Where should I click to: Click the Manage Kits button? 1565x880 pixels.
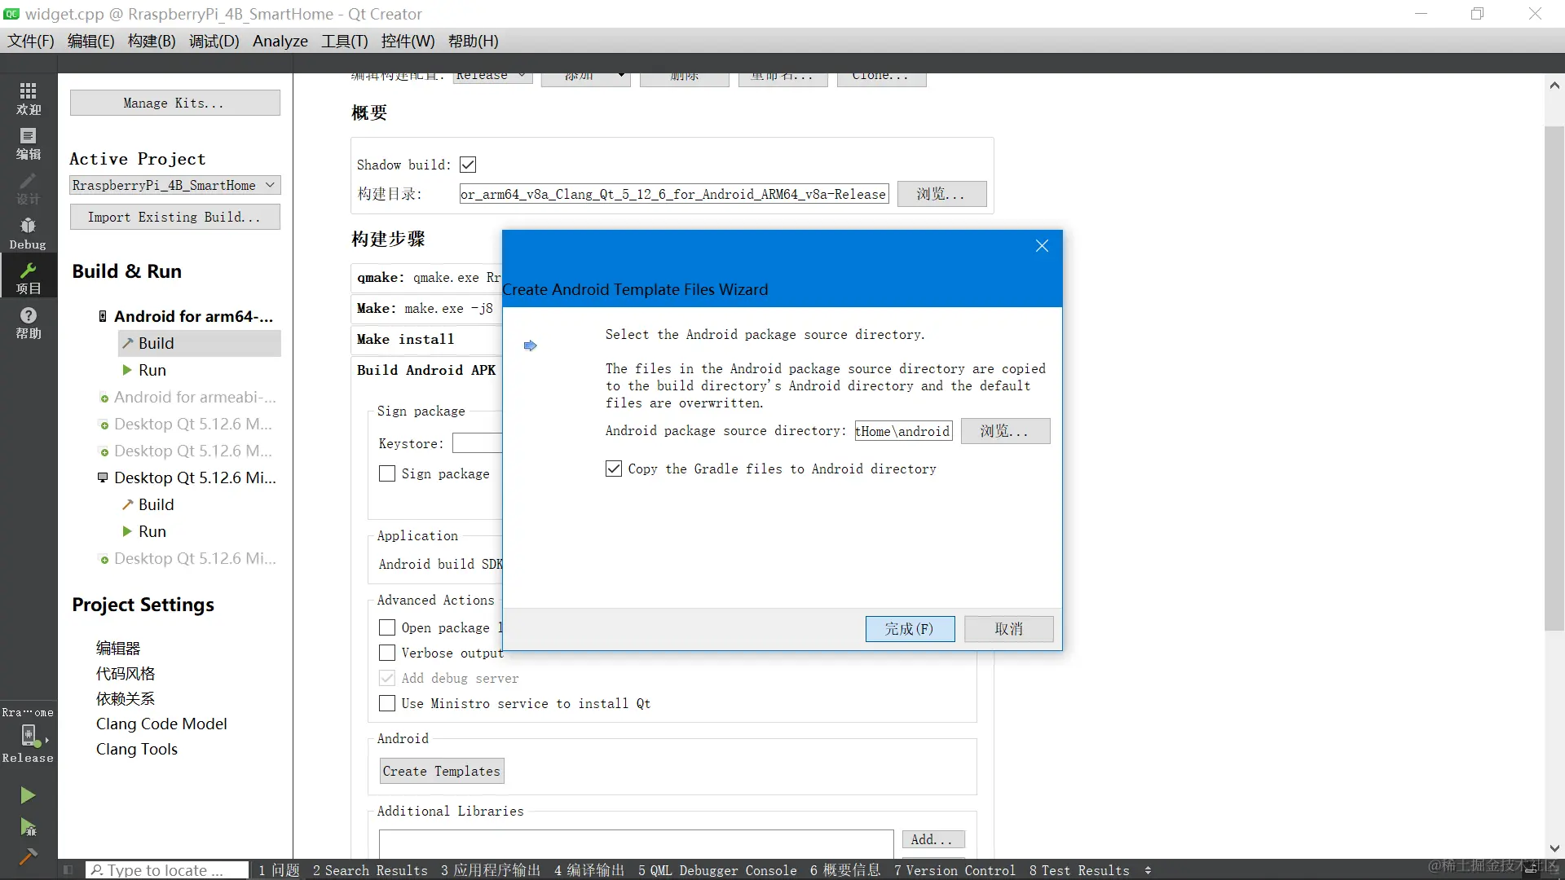click(175, 103)
